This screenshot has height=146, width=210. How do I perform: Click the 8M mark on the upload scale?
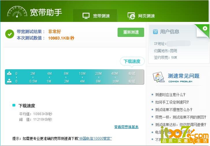(x=98, y=81)
